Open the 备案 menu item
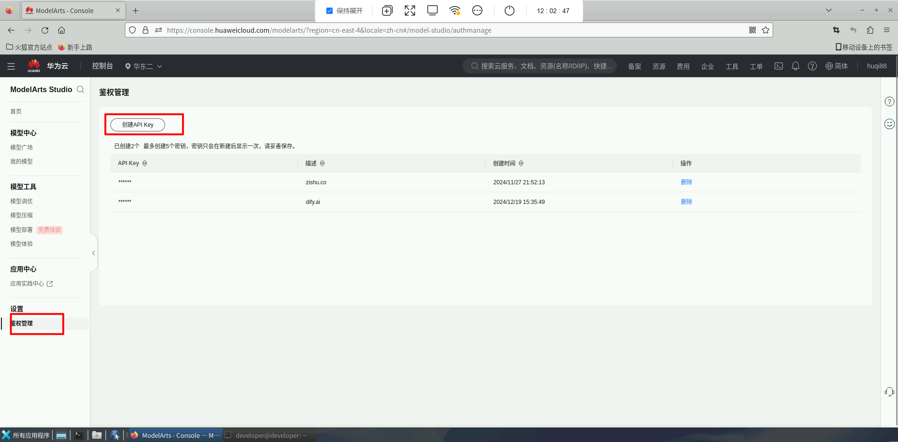Viewport: 898px width, 442px height. pos(635,66)
